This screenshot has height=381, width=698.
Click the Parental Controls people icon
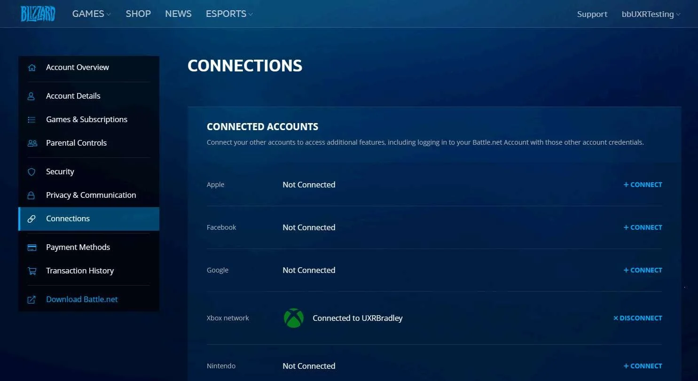32,143
